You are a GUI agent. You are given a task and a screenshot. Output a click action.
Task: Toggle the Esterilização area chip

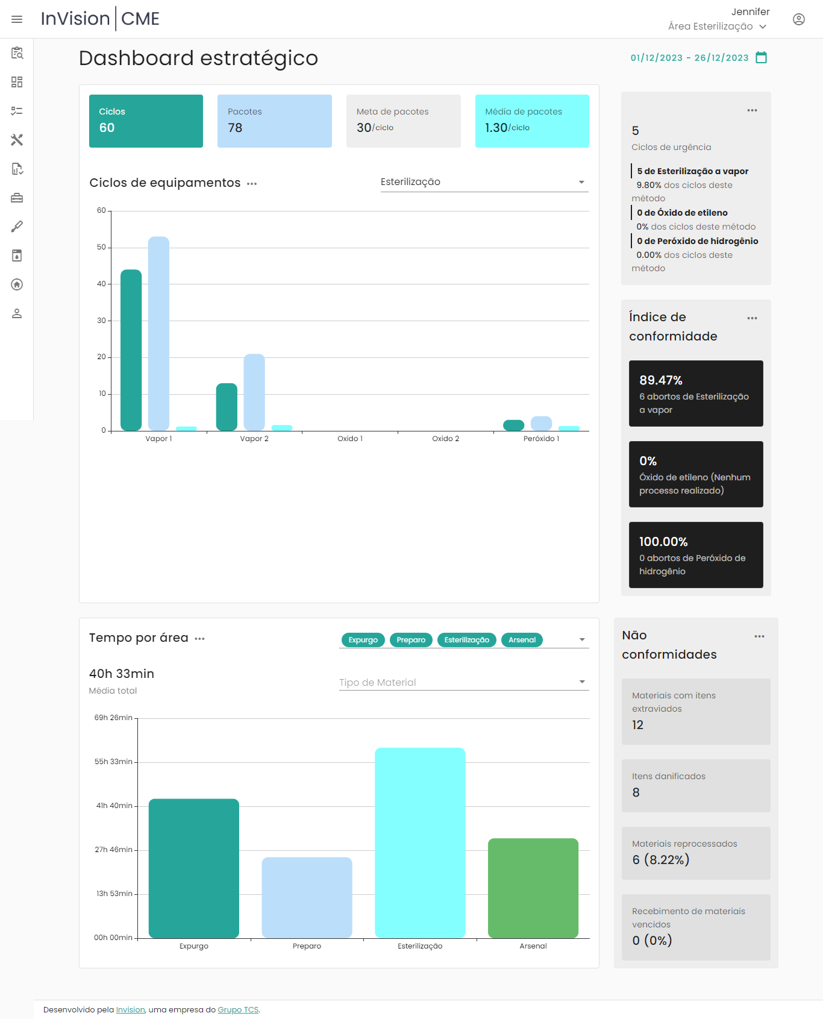466,640
